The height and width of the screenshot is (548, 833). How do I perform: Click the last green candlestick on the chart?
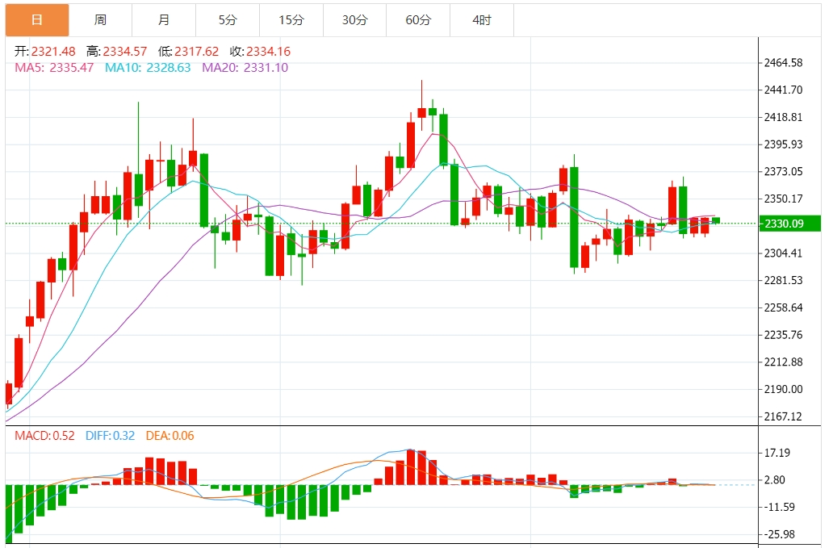(716, 220)
